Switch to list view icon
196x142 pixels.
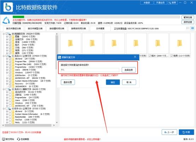point(188,28)
